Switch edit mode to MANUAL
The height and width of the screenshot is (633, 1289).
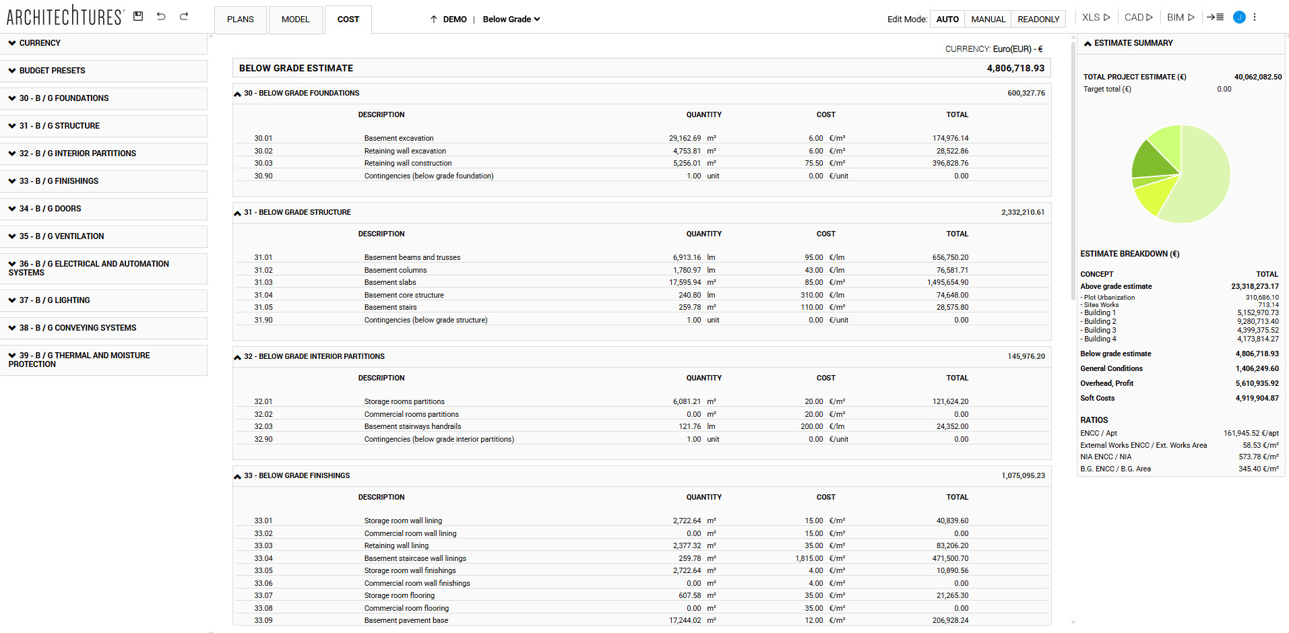(988, 19)
